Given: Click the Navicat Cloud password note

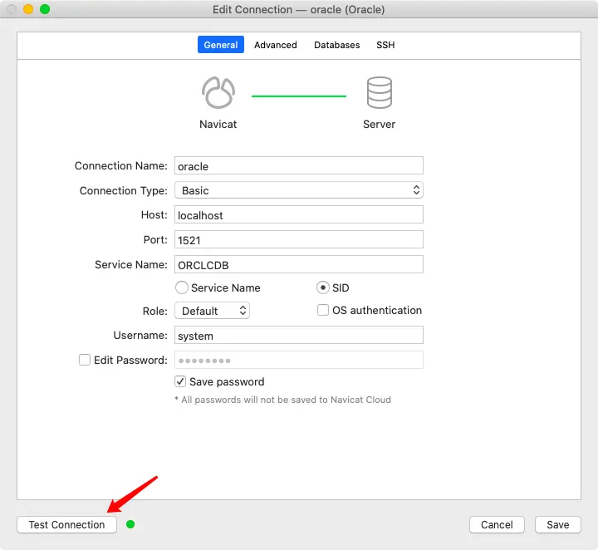Looking at the screenshot, I should point(282,400).
